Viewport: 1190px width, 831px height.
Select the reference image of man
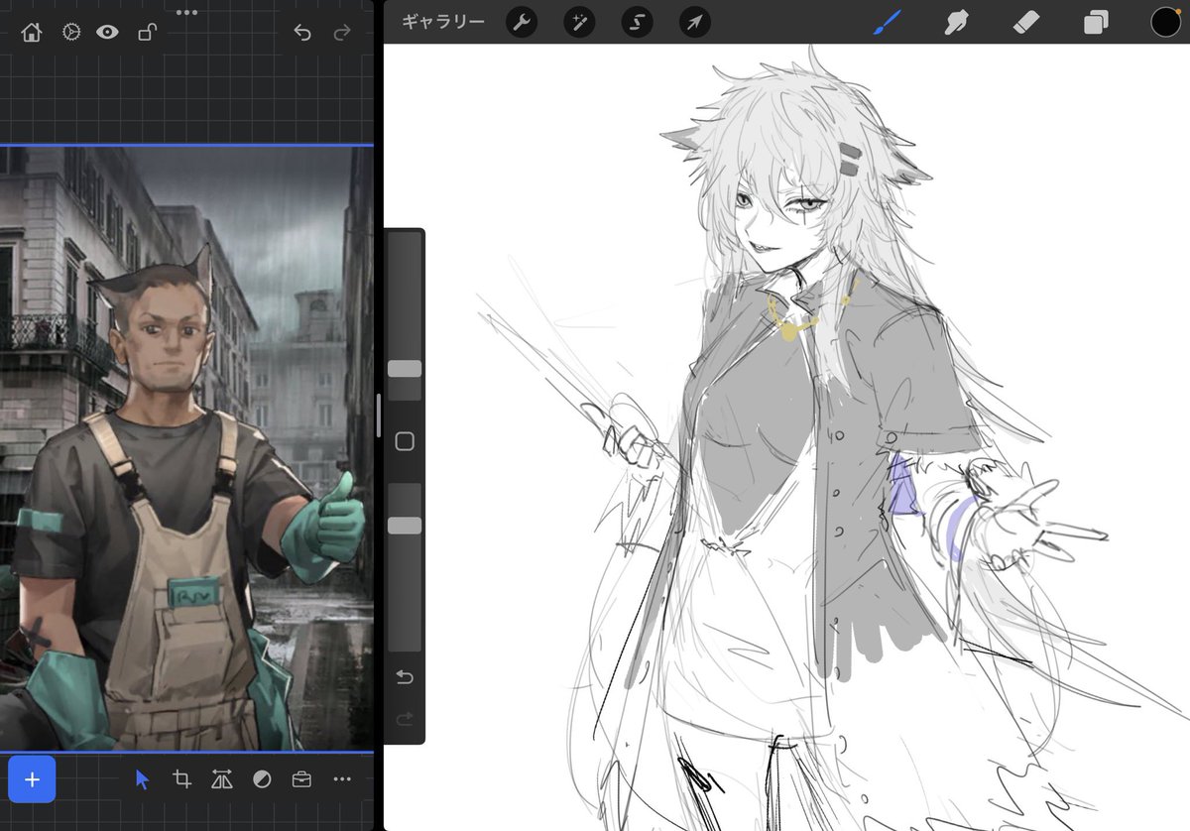(186, 448)
